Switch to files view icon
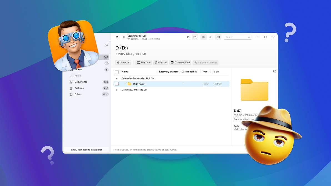 (188, 37)
